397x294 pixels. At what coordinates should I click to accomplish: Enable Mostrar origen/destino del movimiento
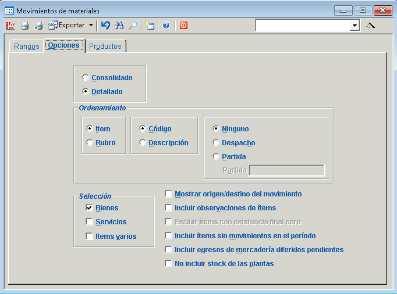click(x=169, y=194)
